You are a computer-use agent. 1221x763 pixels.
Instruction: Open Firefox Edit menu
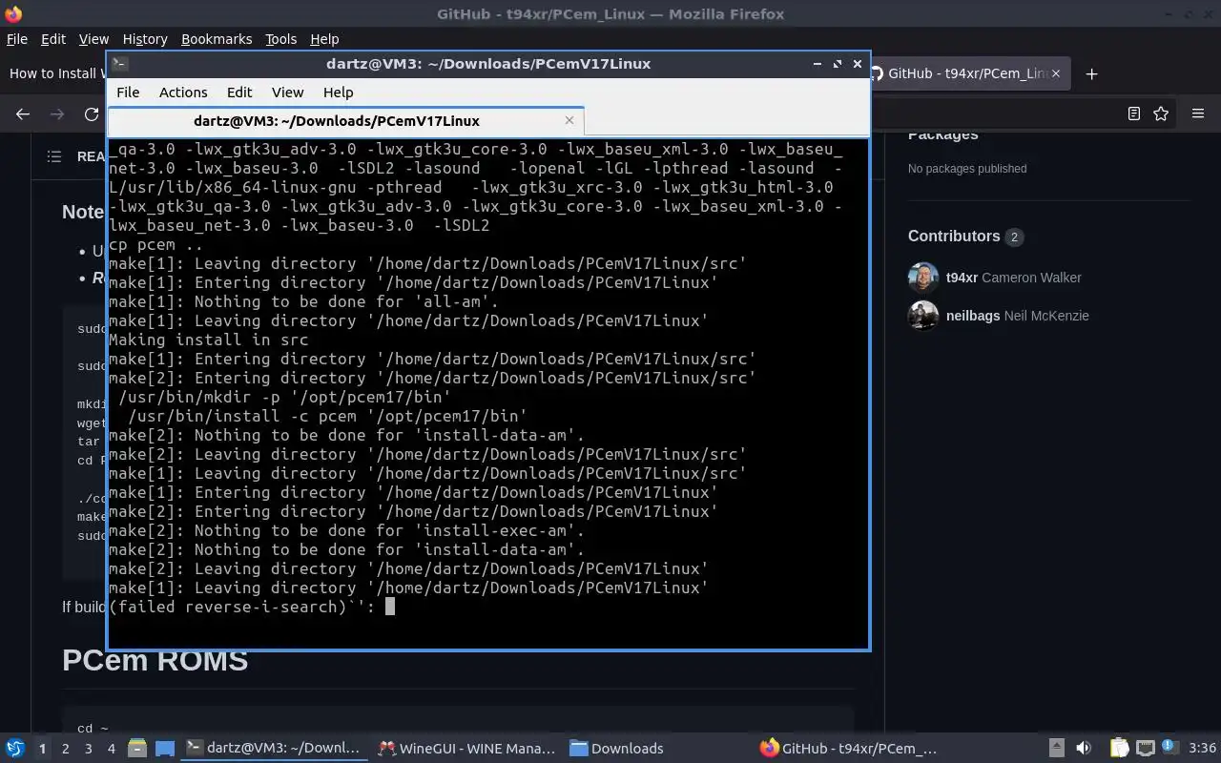pos(53,39)
